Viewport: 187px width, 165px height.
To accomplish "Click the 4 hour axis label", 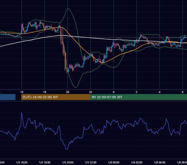I will [x=159, y=92].
